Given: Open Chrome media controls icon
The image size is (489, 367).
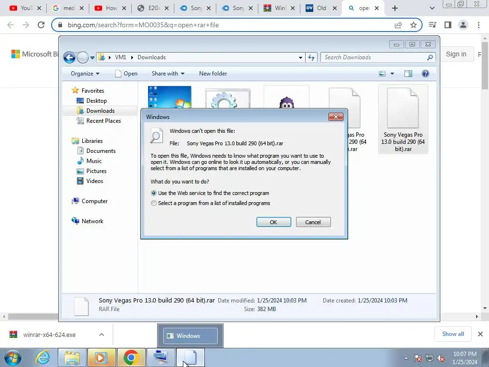Looking at the screenshot, I should (x=432, y=25).
